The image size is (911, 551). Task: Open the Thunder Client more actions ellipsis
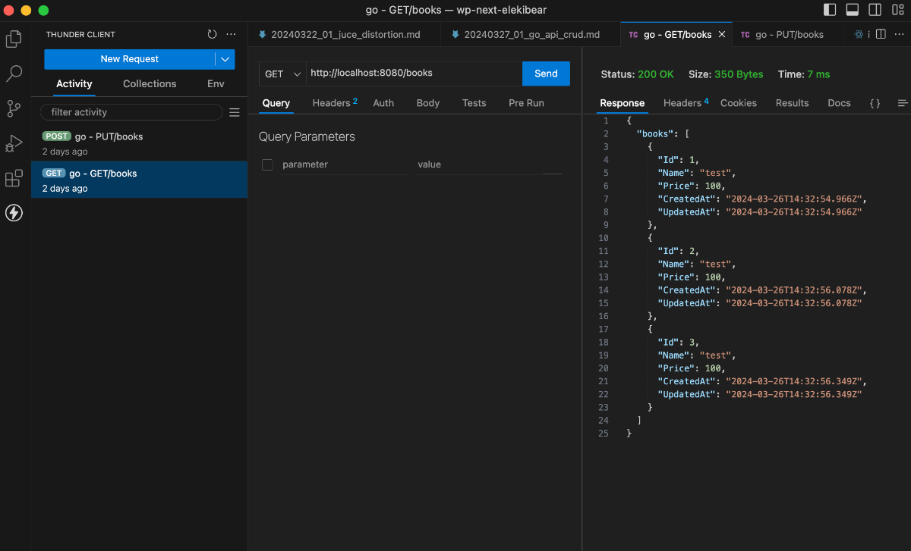[232, 35]
